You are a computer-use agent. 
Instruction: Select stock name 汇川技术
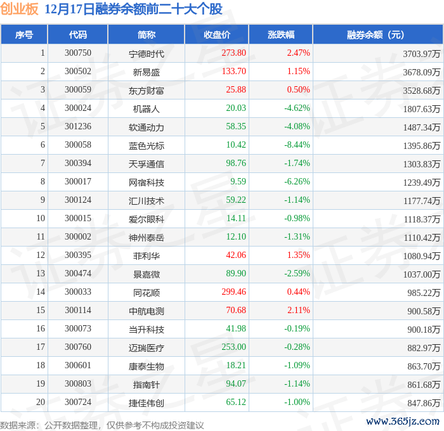coord(146,201)
